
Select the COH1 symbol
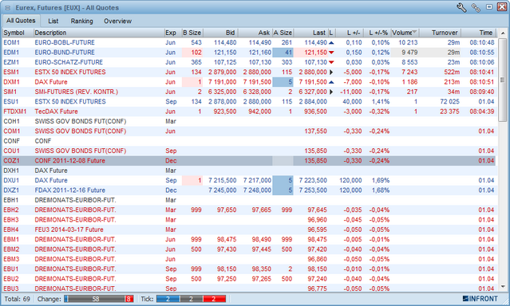click(x=11, y=121)
